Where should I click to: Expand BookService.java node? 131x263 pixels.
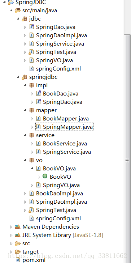point(32,144)
